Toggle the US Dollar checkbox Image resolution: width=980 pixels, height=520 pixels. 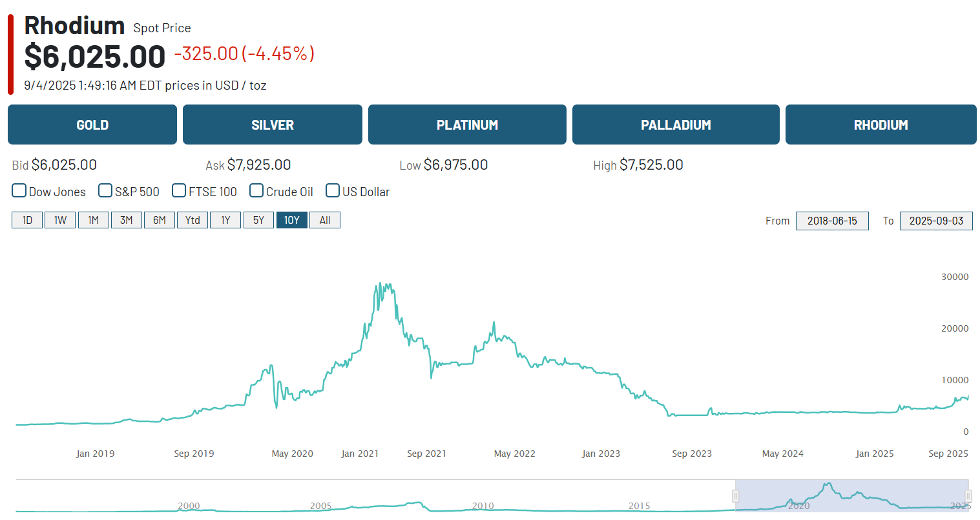(x=333, y=191)
